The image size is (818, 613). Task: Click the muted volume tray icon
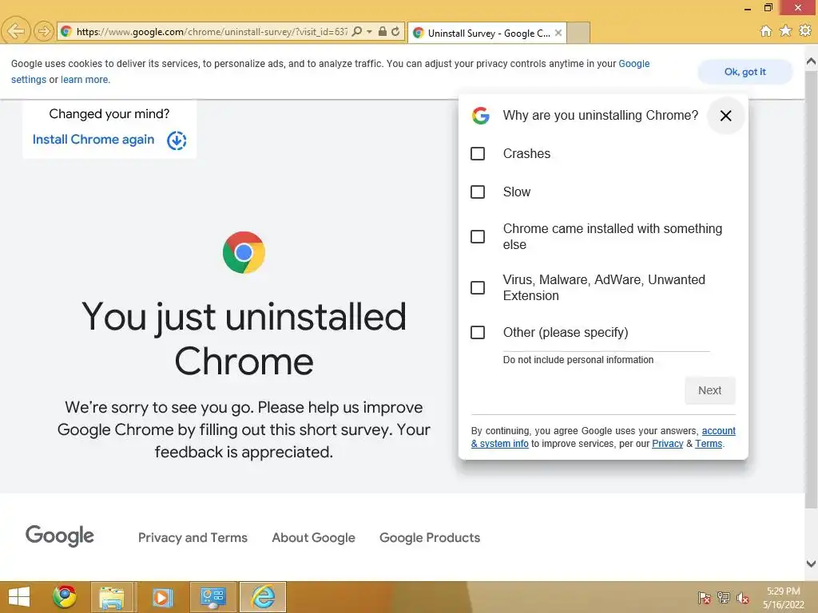coord(743,598)
